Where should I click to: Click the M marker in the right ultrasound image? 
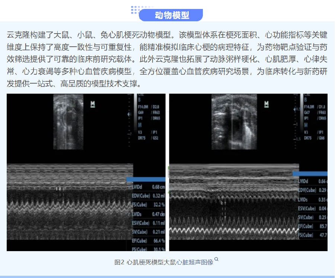coord(267,104)
